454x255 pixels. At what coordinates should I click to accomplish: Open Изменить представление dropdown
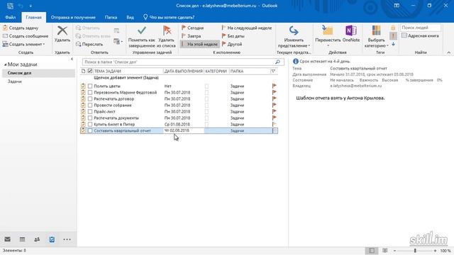[x=294, y=37]
